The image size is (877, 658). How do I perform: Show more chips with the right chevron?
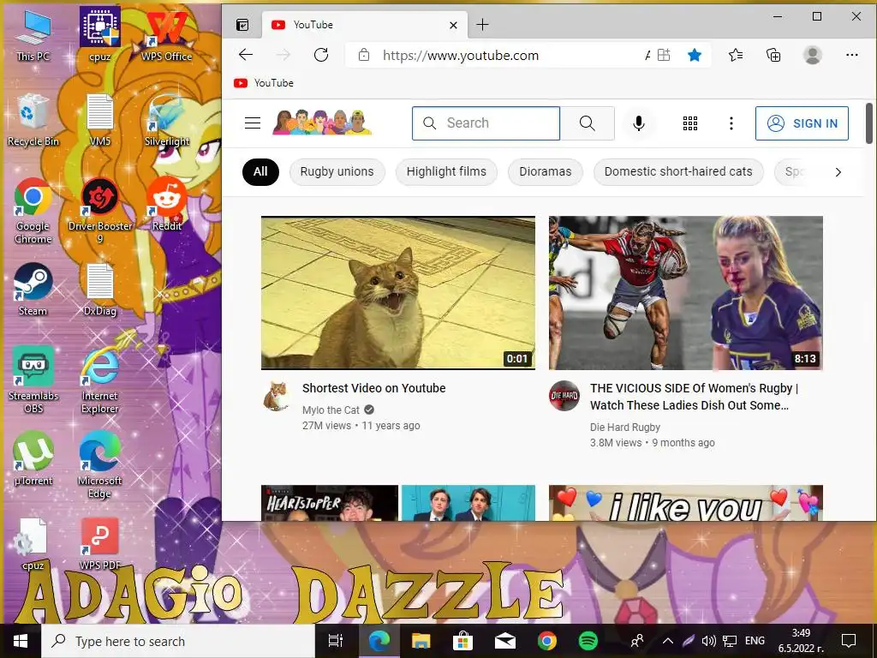pyautogui.click(x=838, y=172)
